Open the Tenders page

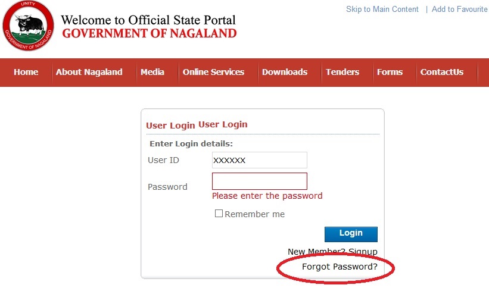342,72
